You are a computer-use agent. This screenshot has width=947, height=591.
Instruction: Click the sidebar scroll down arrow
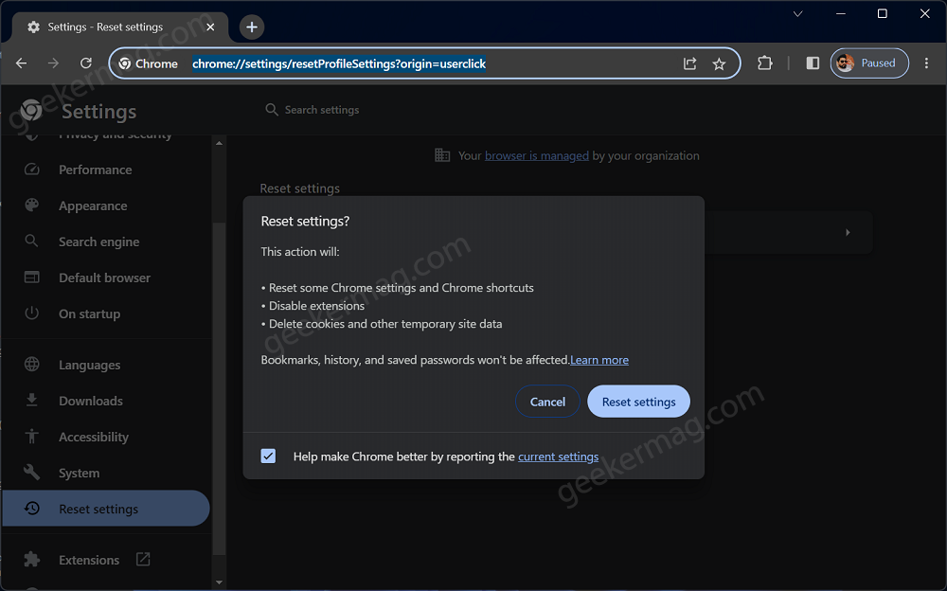click(x=219, y=582)
